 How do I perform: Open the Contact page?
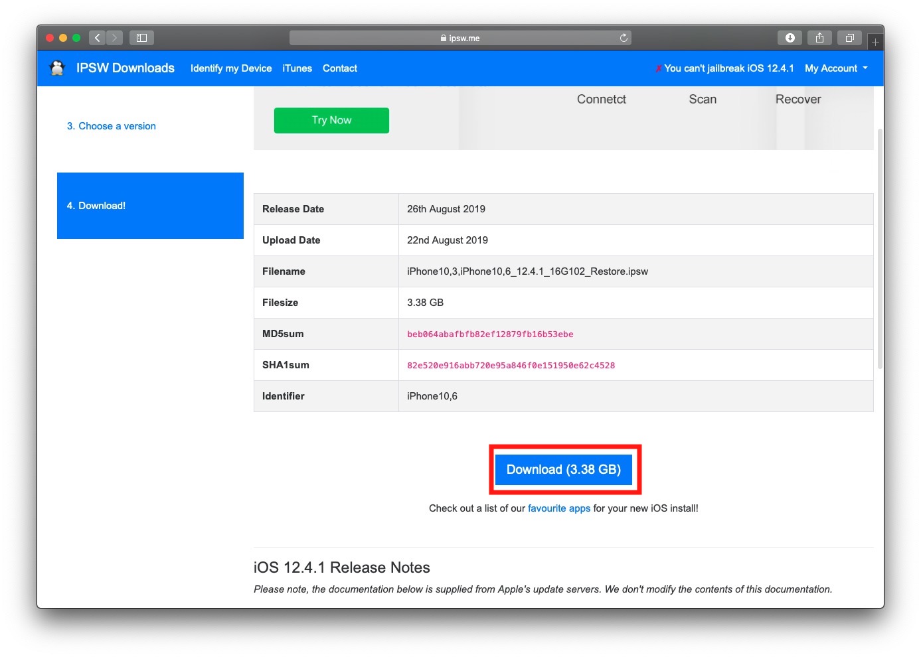click(340, 68)
